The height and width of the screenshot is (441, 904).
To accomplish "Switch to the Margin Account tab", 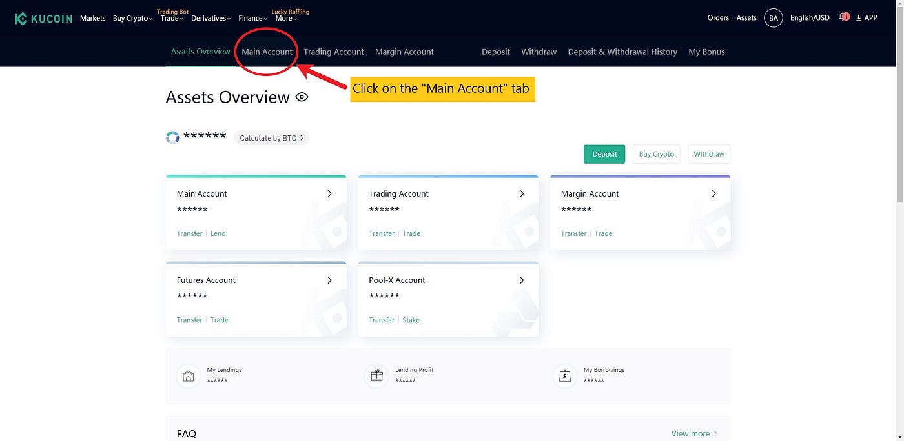I will tap(404, 52).
